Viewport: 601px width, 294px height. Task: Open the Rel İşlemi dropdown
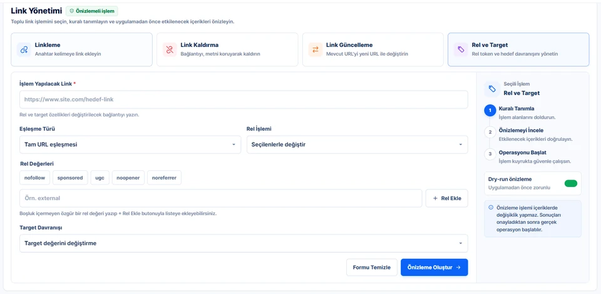(357, 144)
